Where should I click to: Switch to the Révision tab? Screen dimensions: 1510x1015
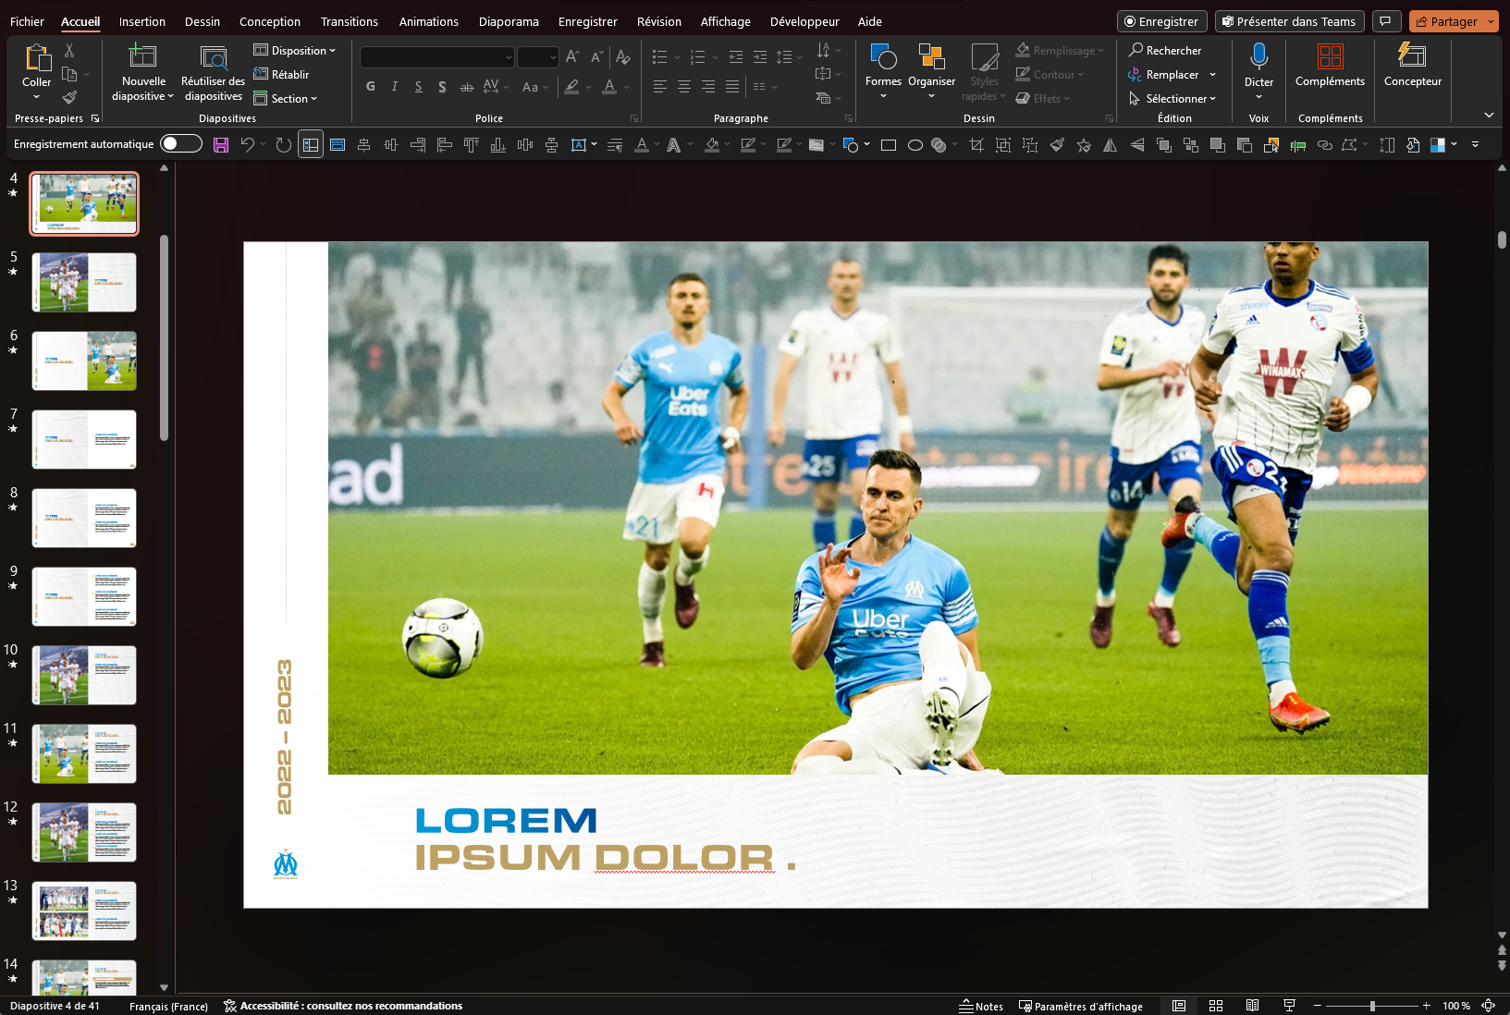tap(659, 21)
